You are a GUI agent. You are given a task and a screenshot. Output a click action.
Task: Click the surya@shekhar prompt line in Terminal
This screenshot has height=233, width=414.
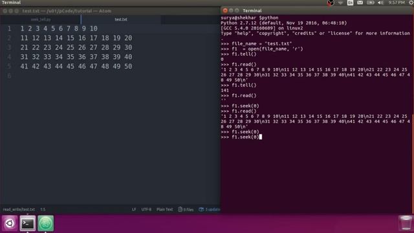click(x=250, y=17)
